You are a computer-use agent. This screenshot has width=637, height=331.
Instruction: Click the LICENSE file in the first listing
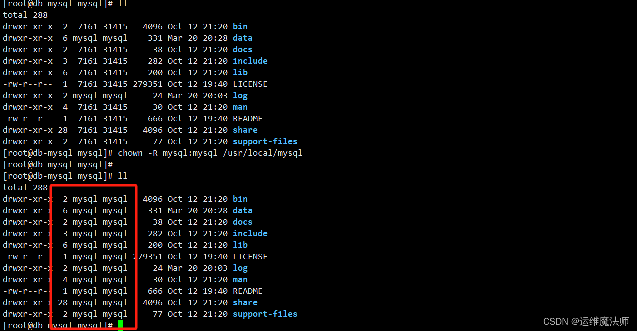click(250, 84)
